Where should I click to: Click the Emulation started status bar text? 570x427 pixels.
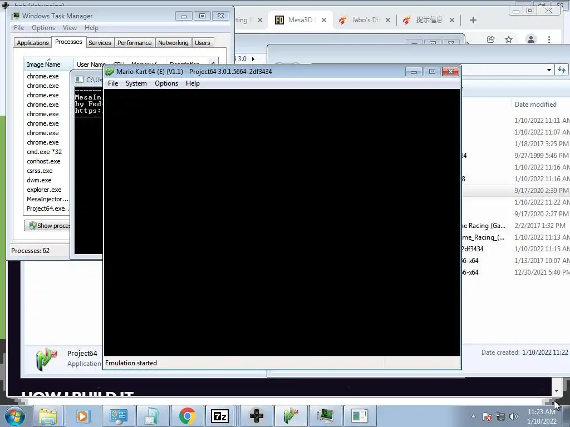point(131,363)
